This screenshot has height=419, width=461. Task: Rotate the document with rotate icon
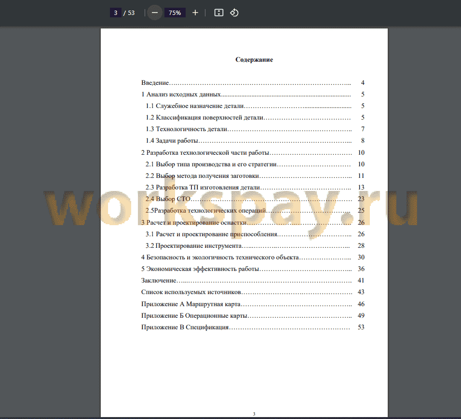point(234,13)
